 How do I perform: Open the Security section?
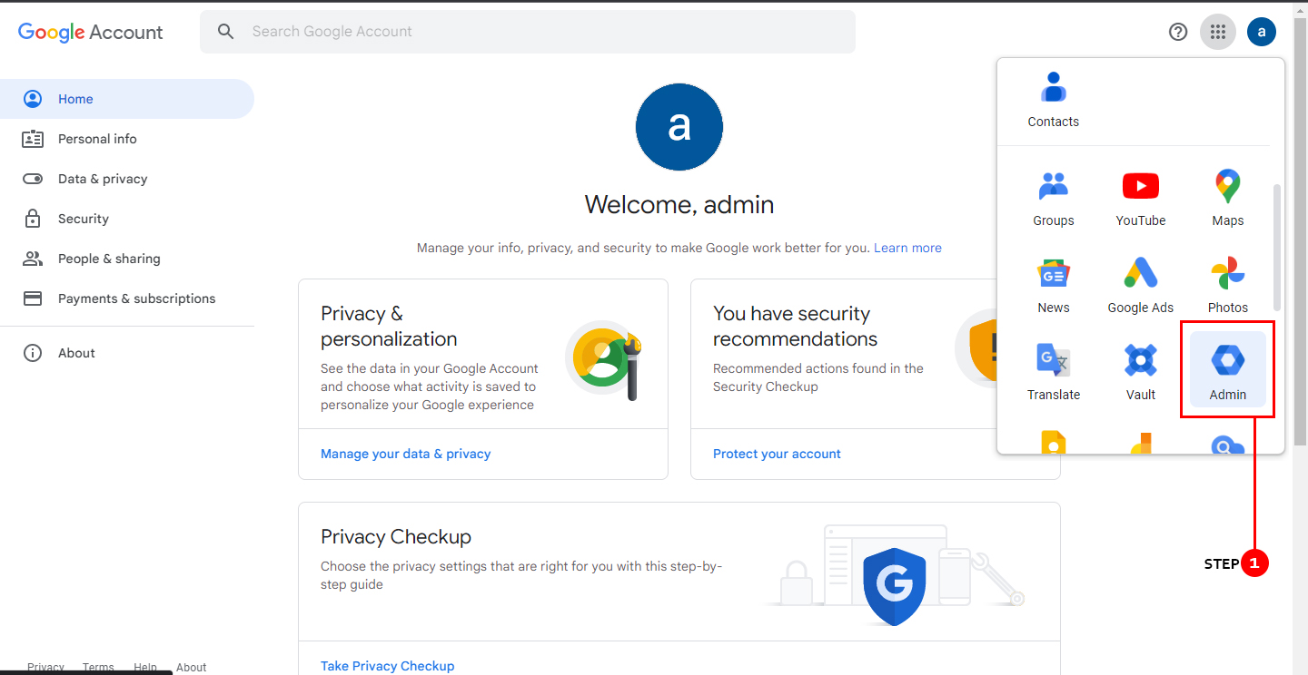tap(82, 219)
